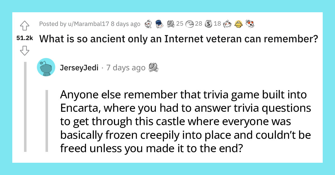Open JerseyJedi's Snoo profile avatar
The height and width of the screenshot is (175, 335).
[x=46, y=67]
